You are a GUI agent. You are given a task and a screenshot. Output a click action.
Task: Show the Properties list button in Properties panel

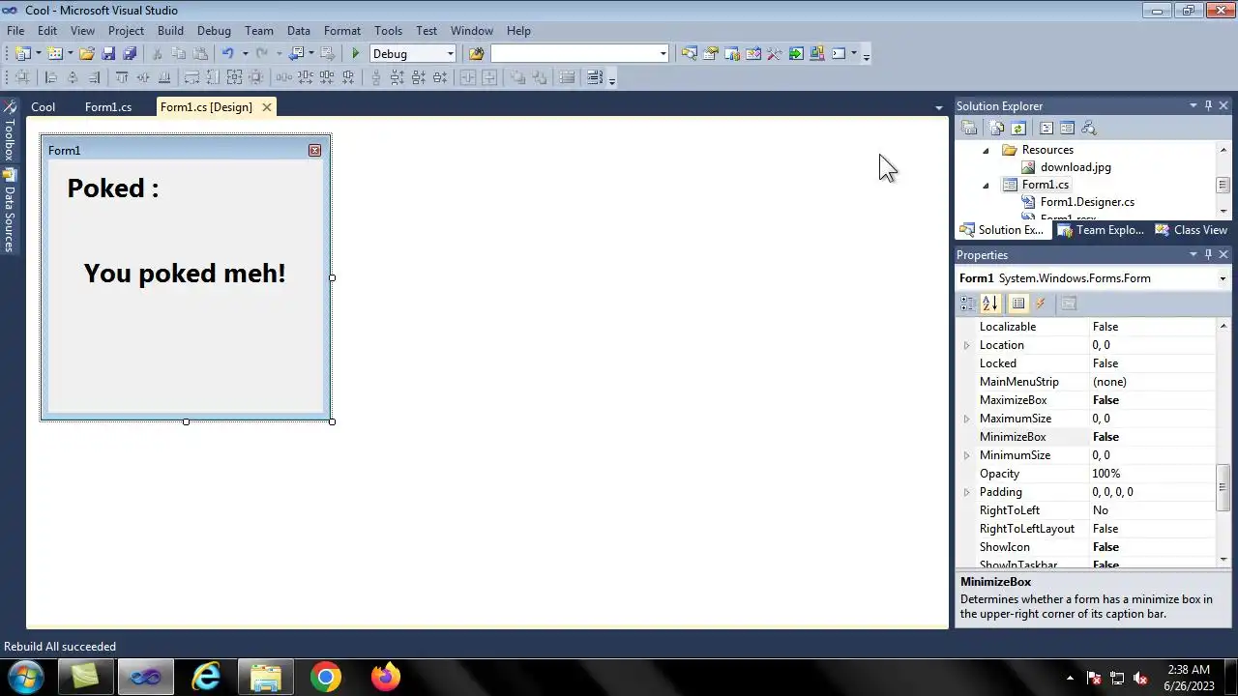[x=1017, y=304]
